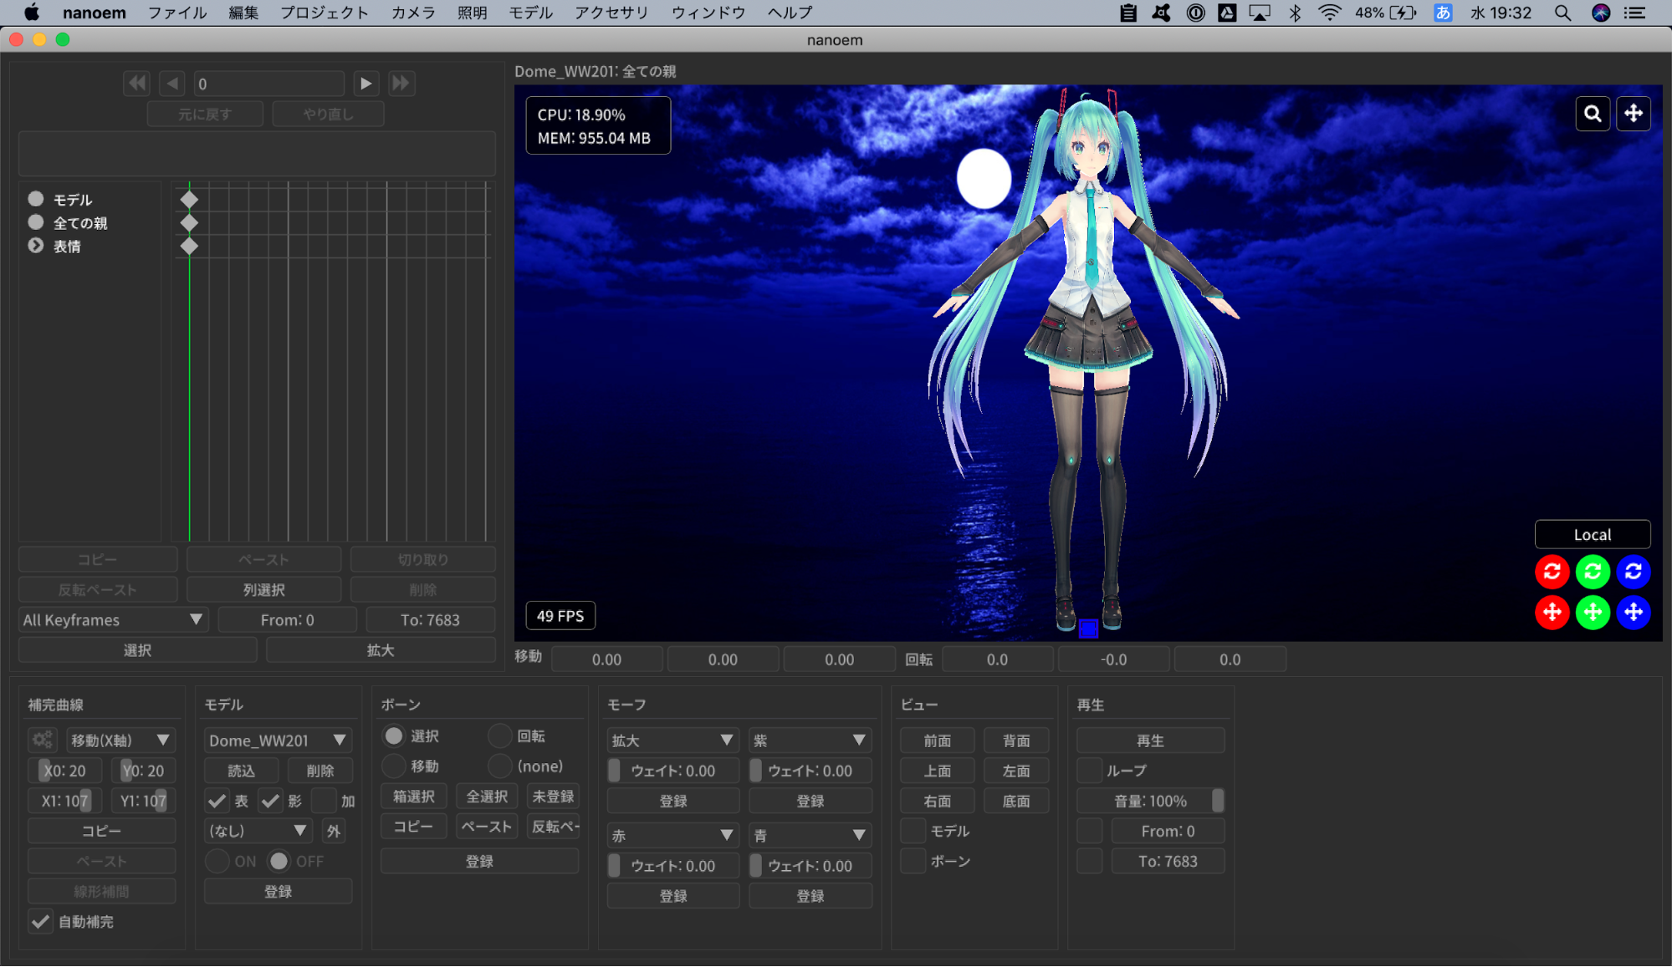
Task: Click the red rotate X-axis icon
Action: (x=1552, y=572)
